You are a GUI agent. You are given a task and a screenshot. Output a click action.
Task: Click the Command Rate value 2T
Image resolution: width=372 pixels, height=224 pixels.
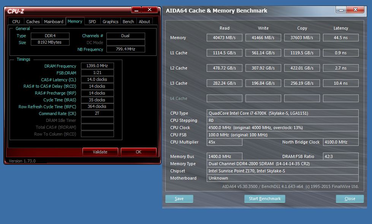97,113
